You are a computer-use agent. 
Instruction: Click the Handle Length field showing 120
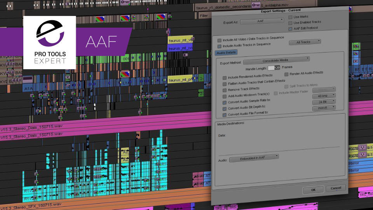(x=274, y=68)
